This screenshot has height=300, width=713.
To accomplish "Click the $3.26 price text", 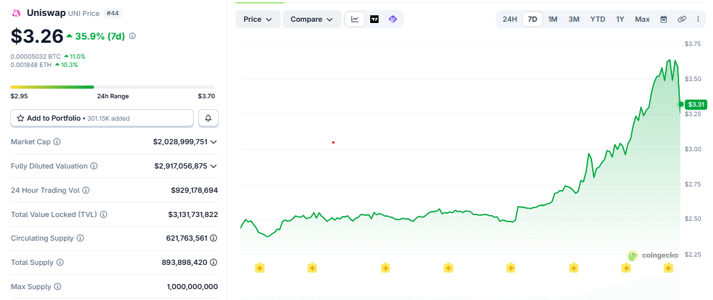I will [37, 36].
